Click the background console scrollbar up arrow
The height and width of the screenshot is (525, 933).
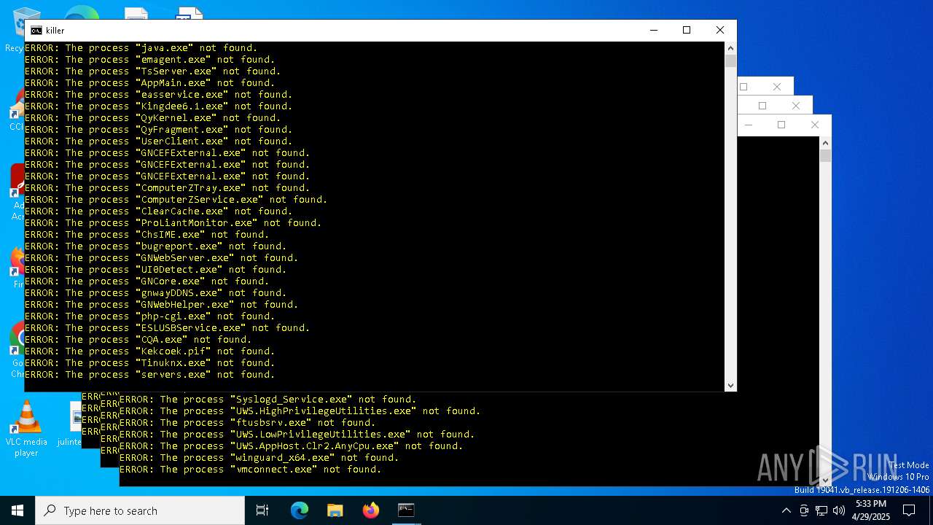click(825, 142)
